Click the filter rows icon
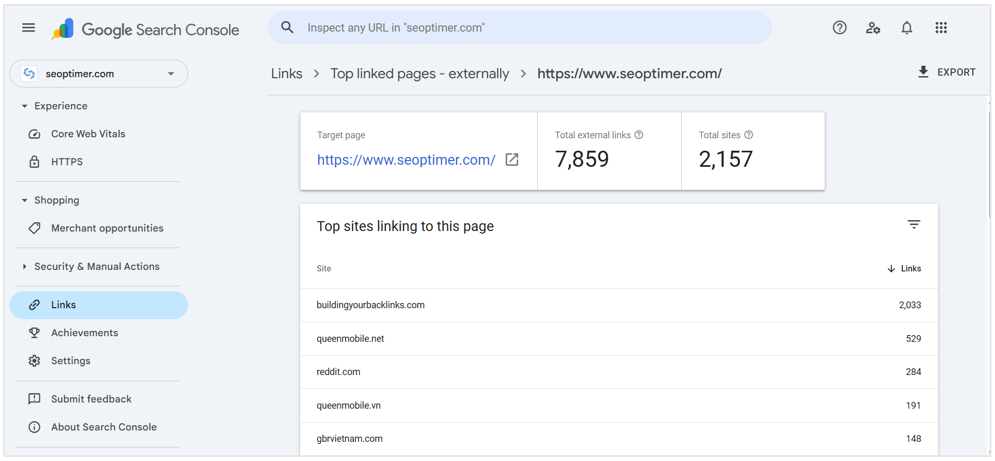Screen dimensions: 995x461 coord(914,225)
